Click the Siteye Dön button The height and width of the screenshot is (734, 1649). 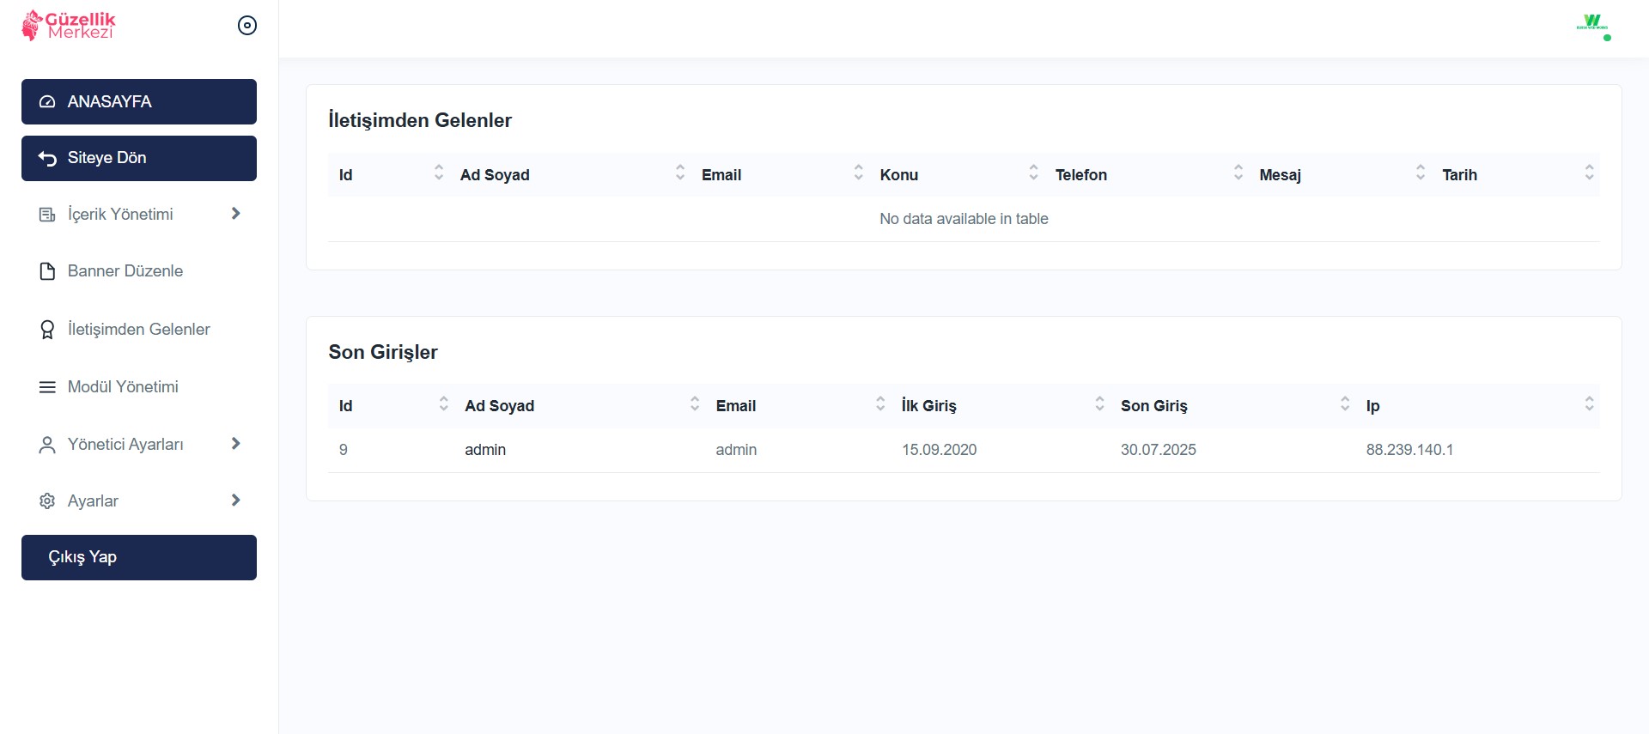[x=138, y=158]
